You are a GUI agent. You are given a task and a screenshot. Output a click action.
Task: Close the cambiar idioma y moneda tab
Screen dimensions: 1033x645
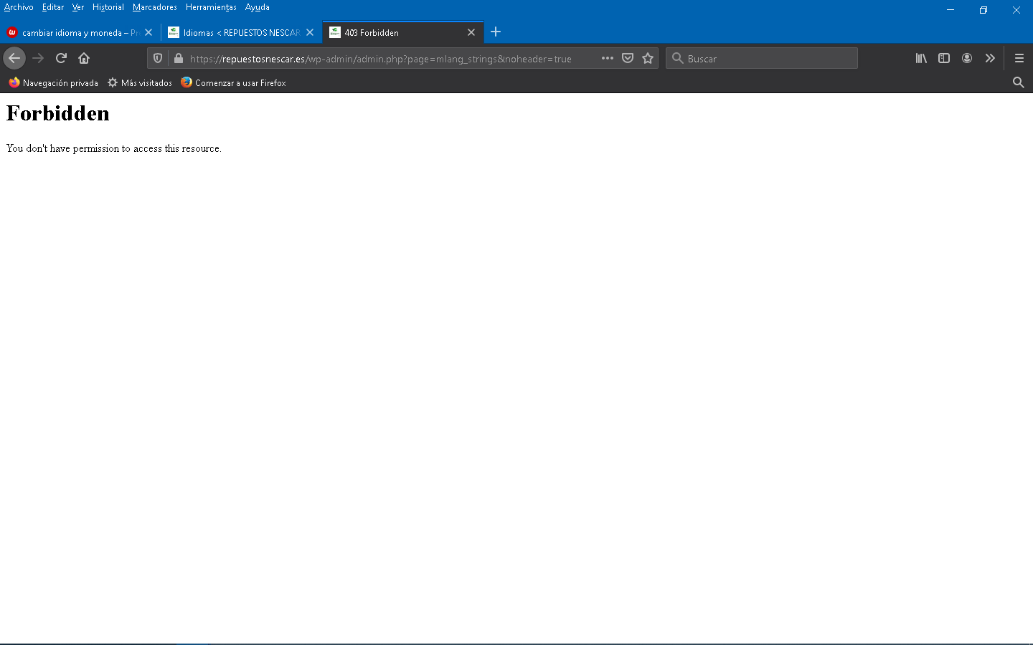[x=148, y=32]
